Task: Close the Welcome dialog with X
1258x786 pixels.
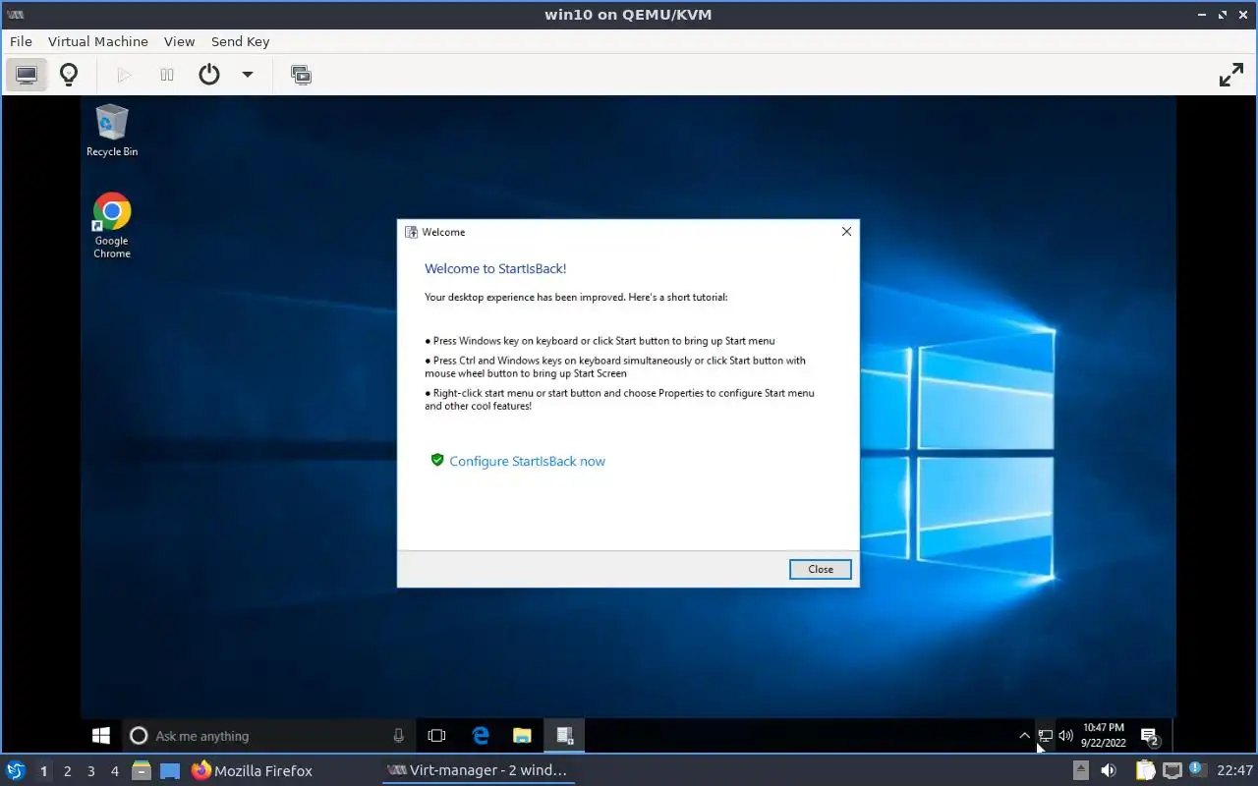Action: pos(846,232)
